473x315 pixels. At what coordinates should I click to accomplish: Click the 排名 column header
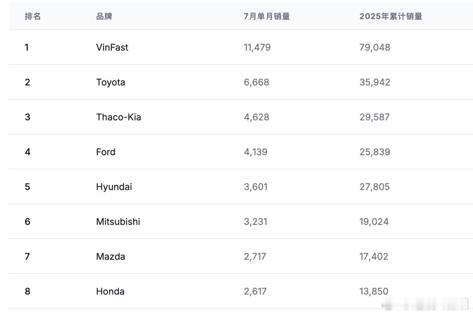[32, 16]
